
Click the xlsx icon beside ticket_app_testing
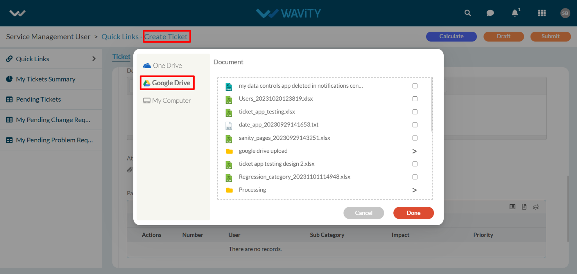pos(229,113)
